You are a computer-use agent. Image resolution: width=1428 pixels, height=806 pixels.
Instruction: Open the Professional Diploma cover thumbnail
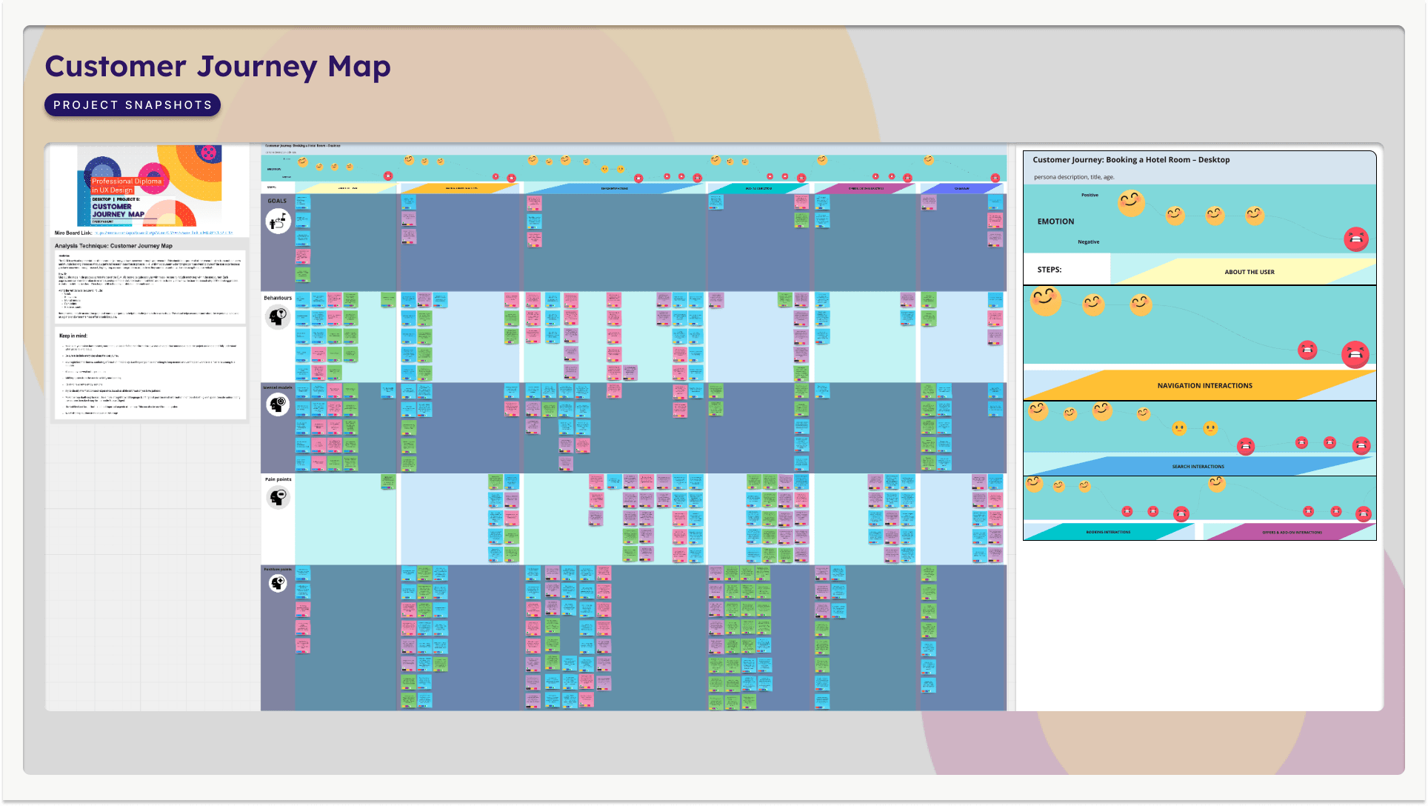pyautogui.click(x=150, y=186)
